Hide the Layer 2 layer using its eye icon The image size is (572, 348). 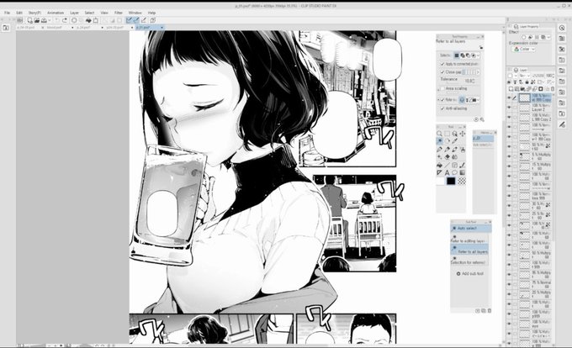509,108
